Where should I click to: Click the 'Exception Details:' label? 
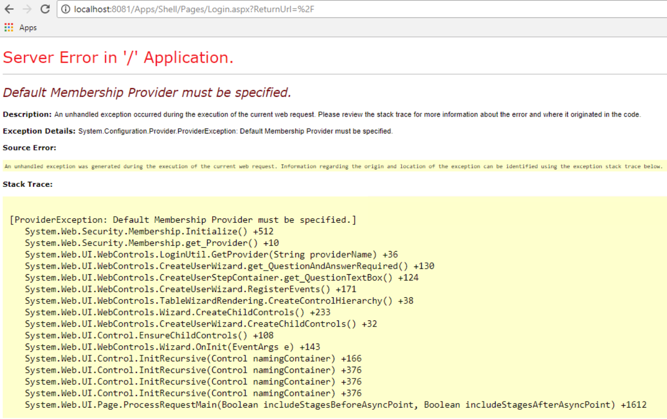[39, 131]
